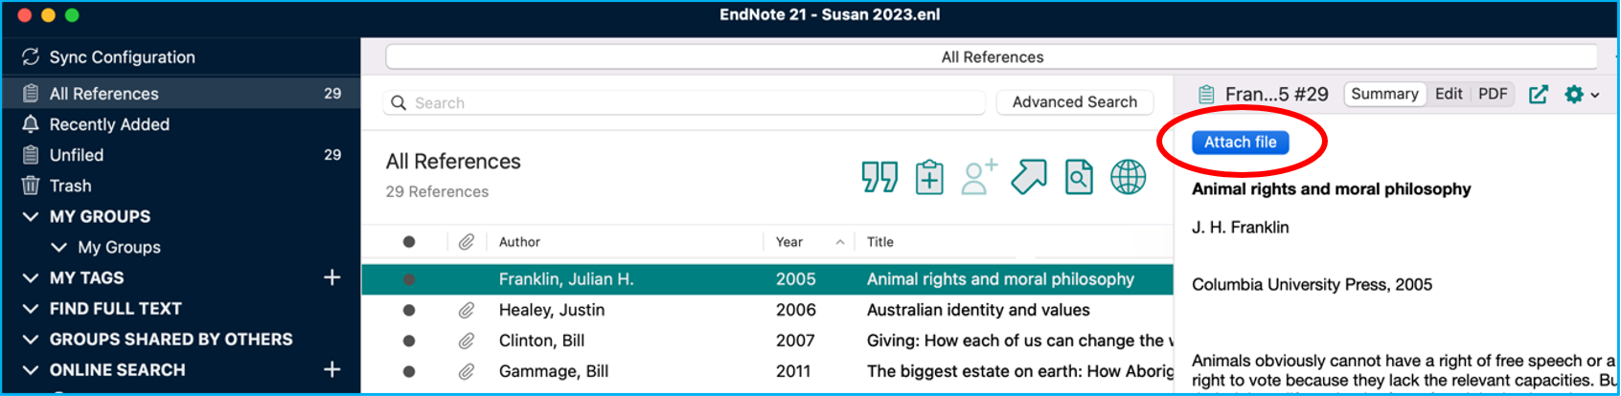Image resolution: width=1621 pixels, height=396 pixels.
Task: Click the new reference clipboard icon
Action: click(x=929, y=177)
